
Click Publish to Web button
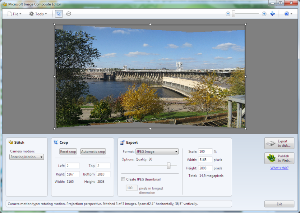click(279, 158)
